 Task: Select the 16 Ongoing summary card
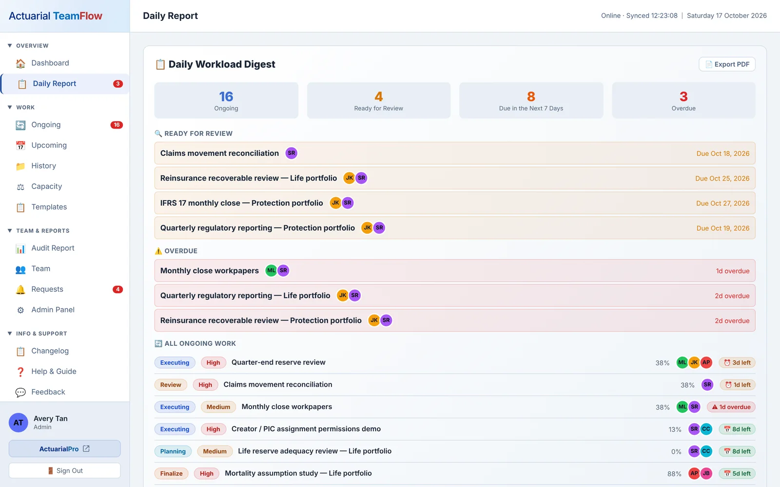pyautogui.click(x=226, y=100)
